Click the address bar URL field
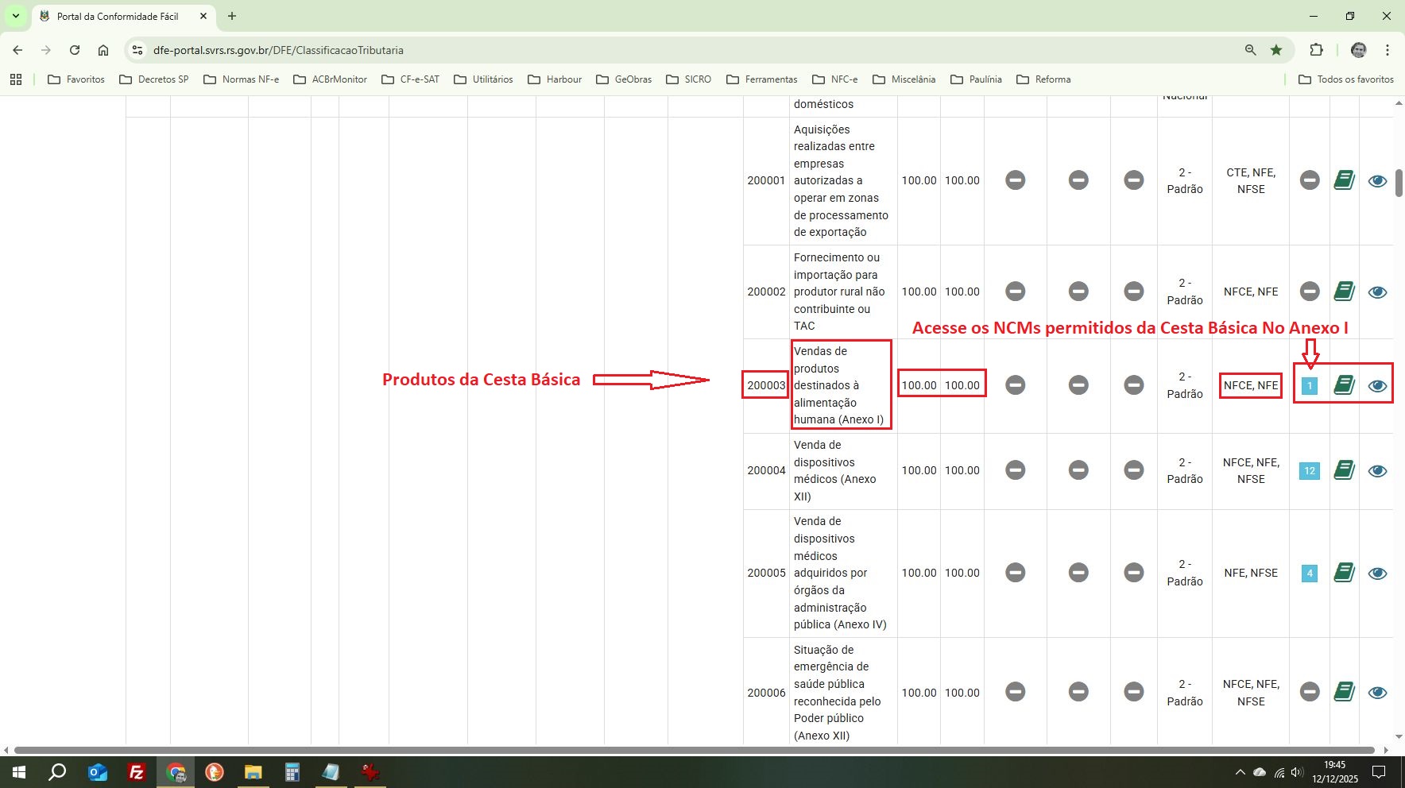The width and height of the screenshot is (1405, 788). pos(397,49)
